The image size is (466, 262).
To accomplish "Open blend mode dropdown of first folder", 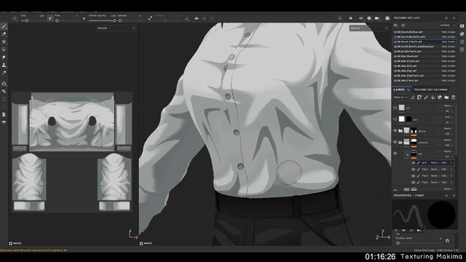I will (449, 129).
